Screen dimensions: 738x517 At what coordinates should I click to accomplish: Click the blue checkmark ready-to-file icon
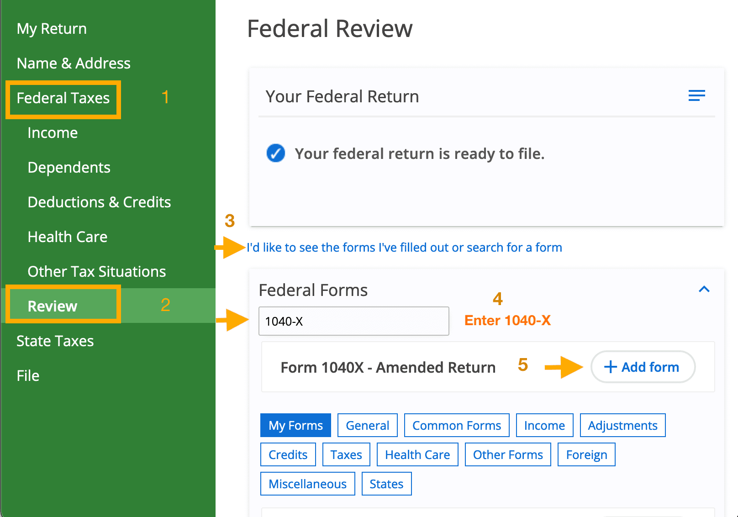coord(276,153)
